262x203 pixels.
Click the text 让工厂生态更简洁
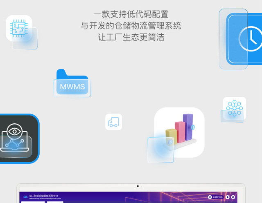[x=131, y=37]
